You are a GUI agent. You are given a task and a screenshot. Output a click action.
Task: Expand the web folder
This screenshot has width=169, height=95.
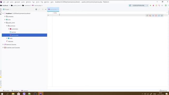click(x=7, y=38)
